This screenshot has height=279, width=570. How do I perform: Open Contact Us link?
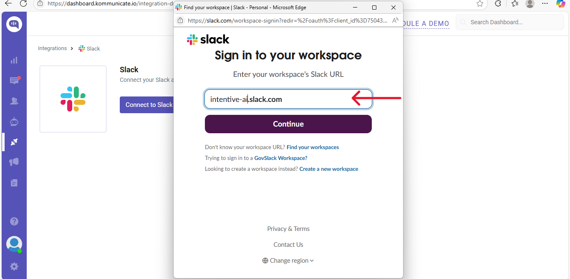288,245
